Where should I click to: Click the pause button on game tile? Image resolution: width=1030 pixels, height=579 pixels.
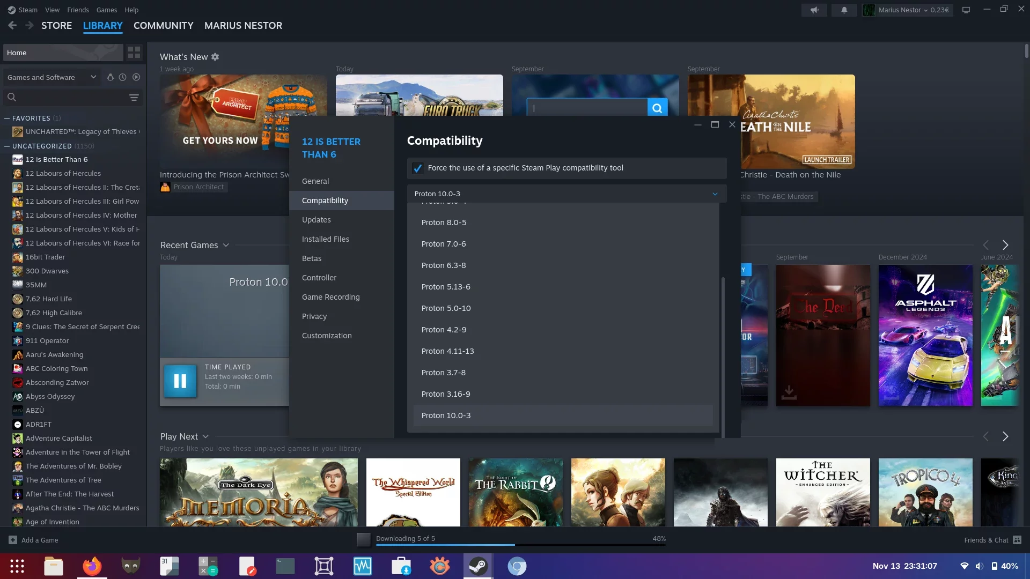click(x=180, y=381)
